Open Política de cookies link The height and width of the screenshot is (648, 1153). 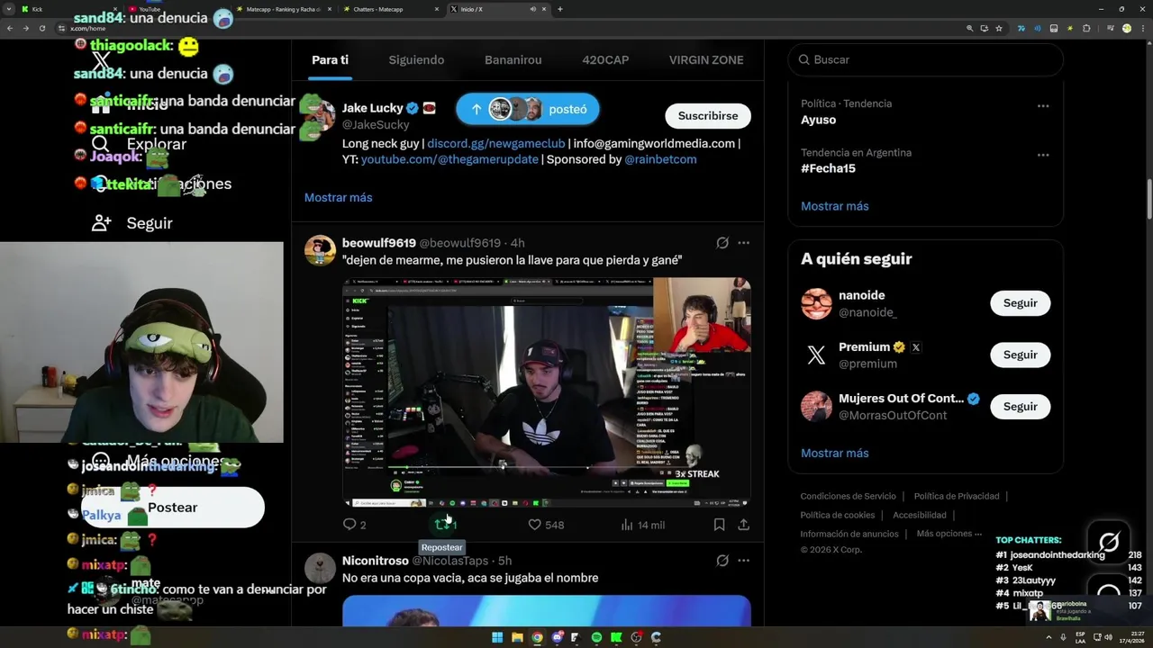click(x=838, y=515)
